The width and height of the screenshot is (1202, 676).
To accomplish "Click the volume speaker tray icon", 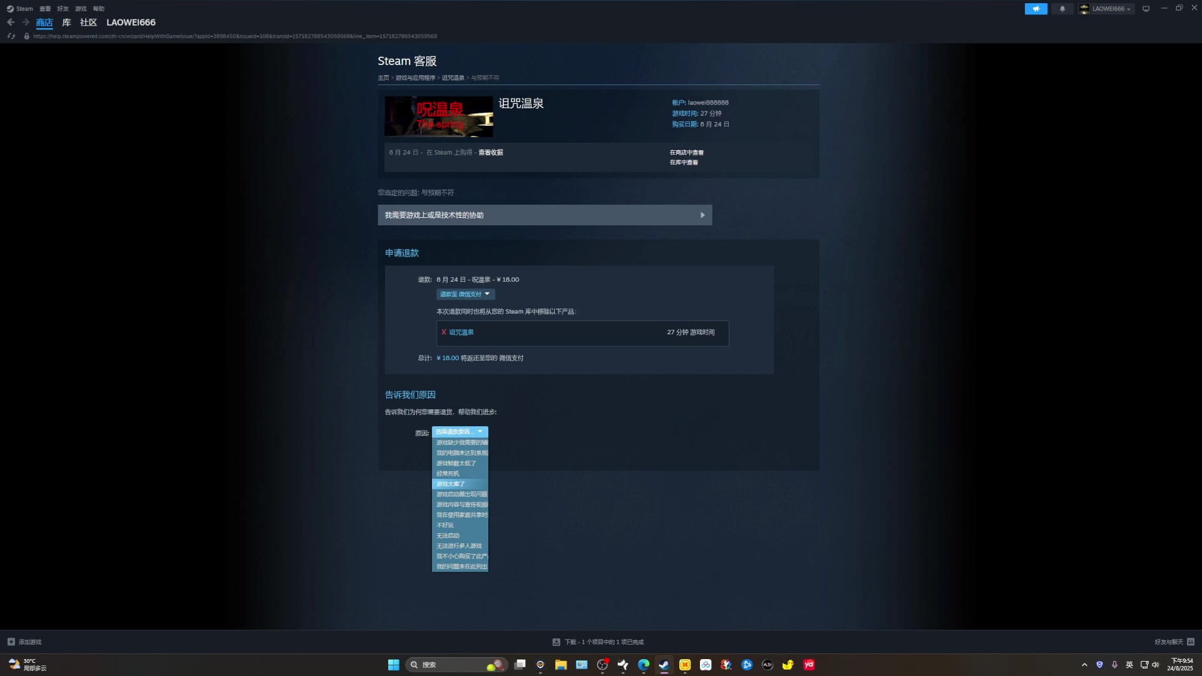I will [1156, 665].
